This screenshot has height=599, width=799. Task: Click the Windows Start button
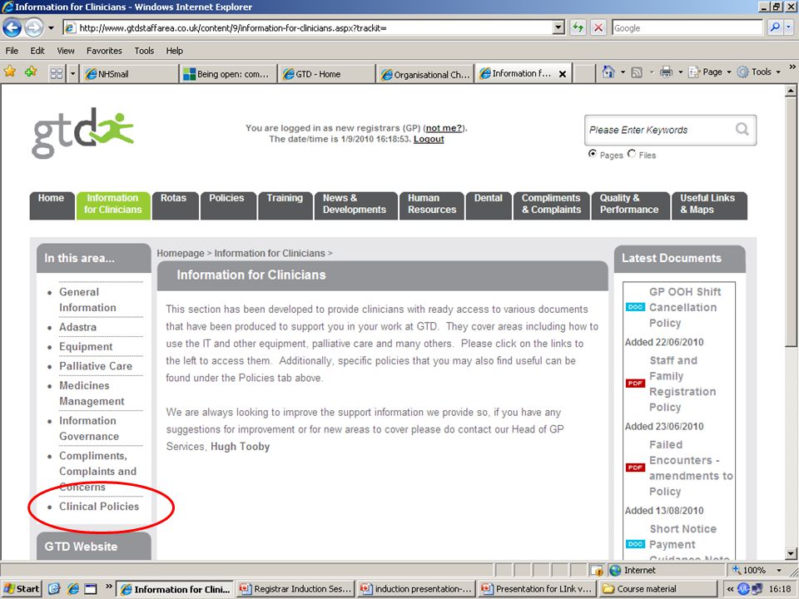pyautogui.click(x=22, y=589)
